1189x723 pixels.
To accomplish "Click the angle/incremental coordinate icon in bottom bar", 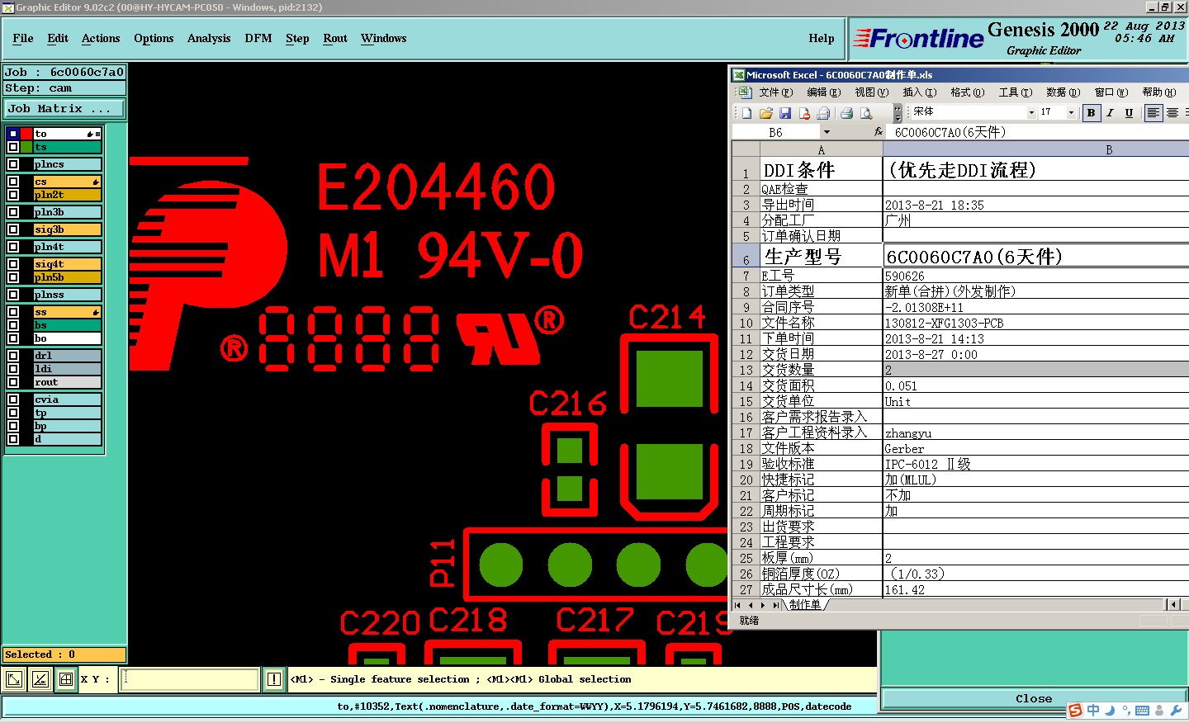I will (x=40, y=679).
